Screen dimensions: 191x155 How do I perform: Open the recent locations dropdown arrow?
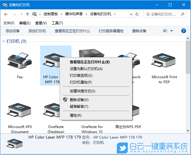pyautogui.click(x=21, y=14)
